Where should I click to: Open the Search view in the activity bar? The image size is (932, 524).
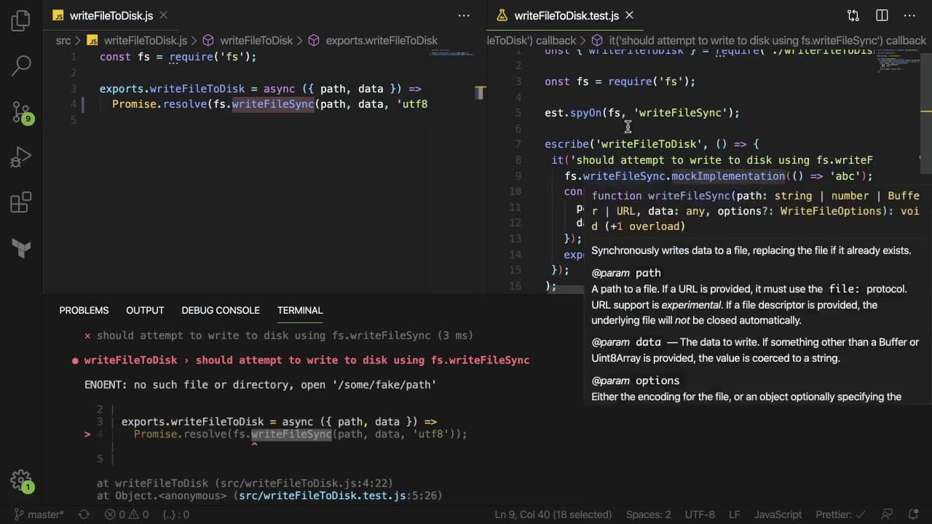pyautogui.click(x=21, y=66)
